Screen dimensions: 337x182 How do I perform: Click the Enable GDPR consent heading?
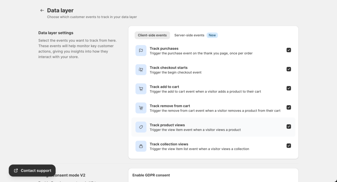pos(151,175)
